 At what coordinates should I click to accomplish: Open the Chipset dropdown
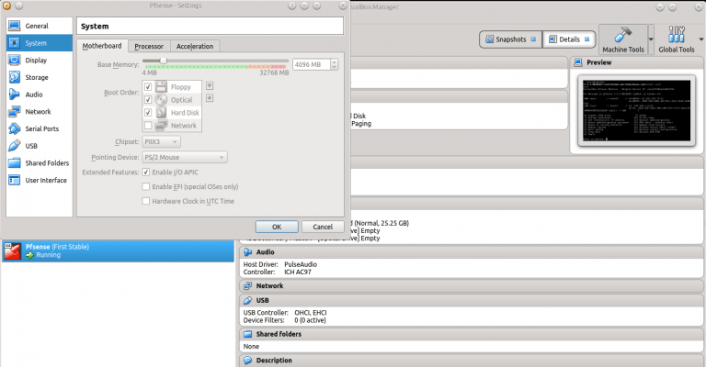(161, 142)
